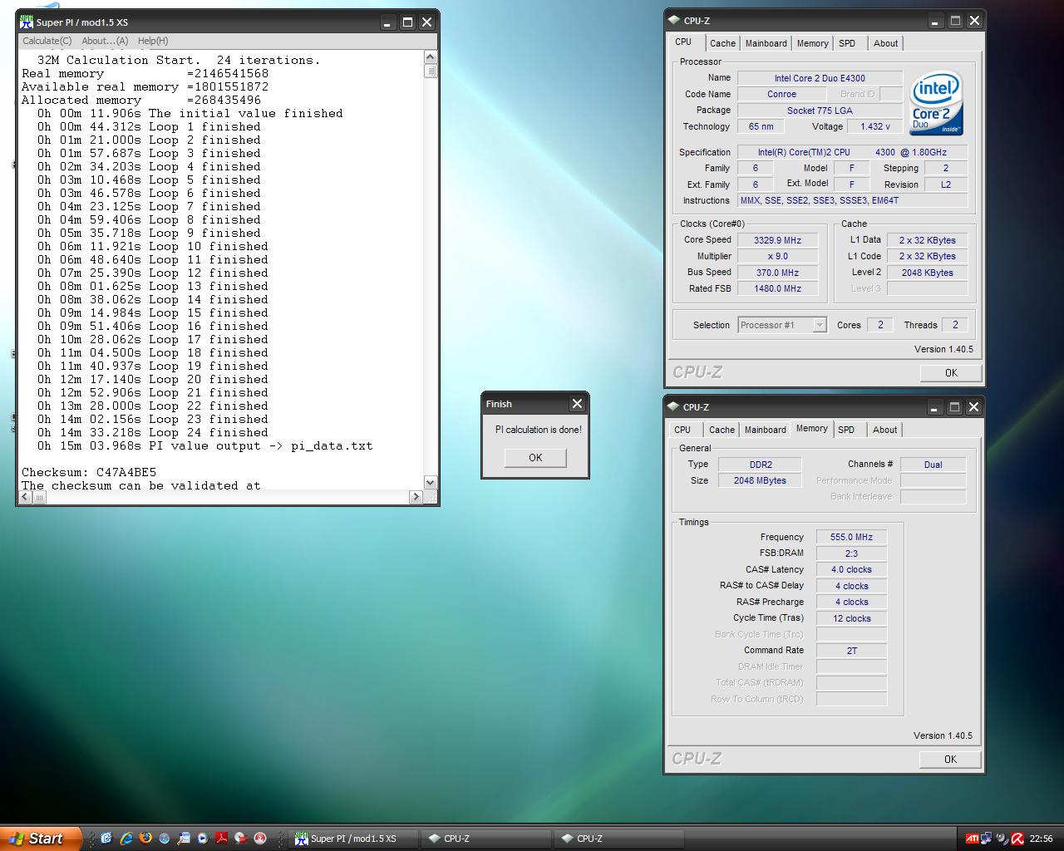Open the Help(H) menu in Super PI

pyautogui.click(x=153, y=41)
